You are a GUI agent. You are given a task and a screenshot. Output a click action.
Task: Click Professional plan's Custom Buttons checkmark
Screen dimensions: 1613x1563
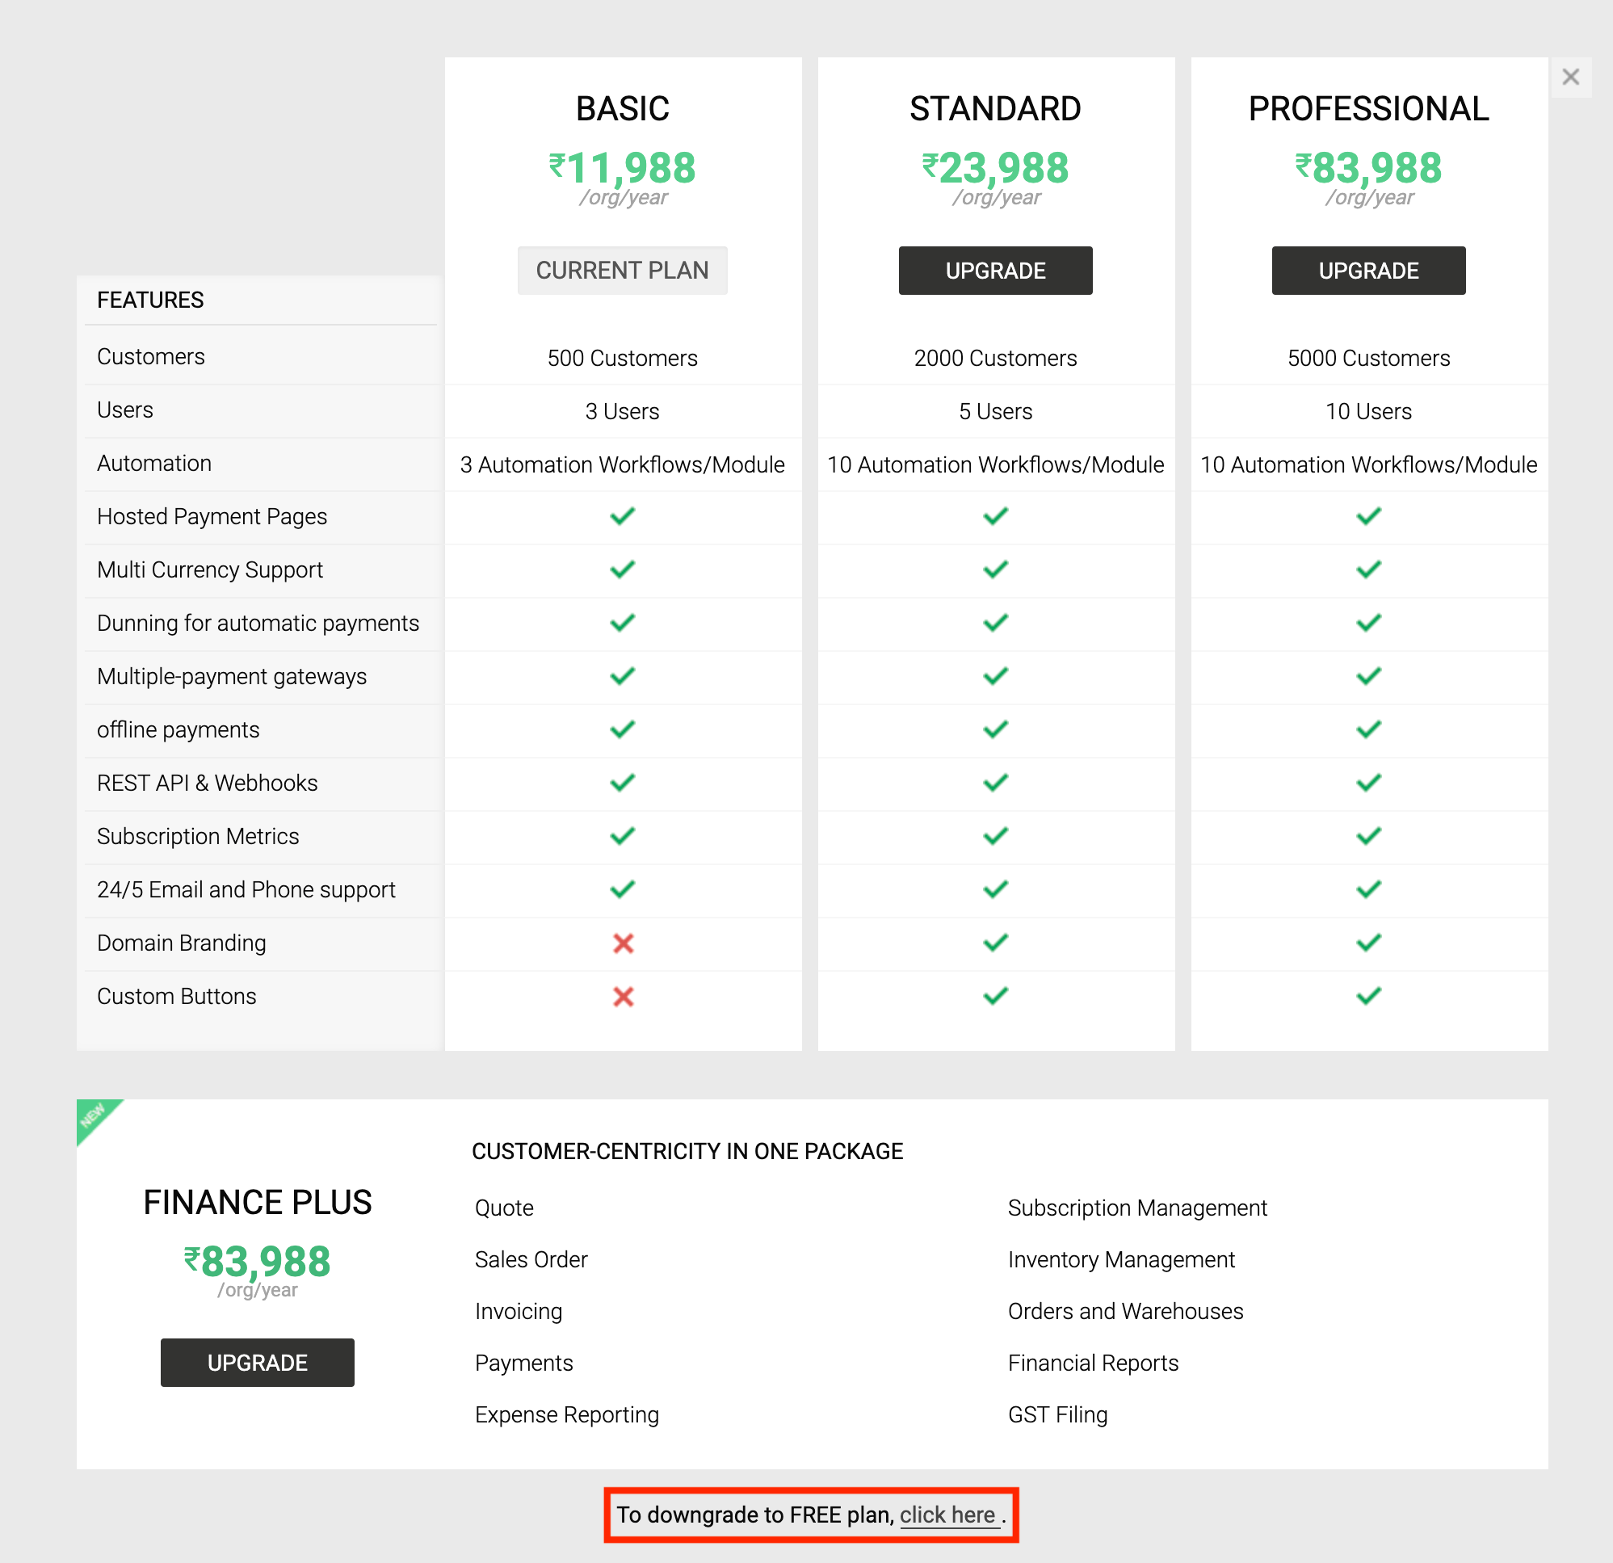coord(1367,996)
